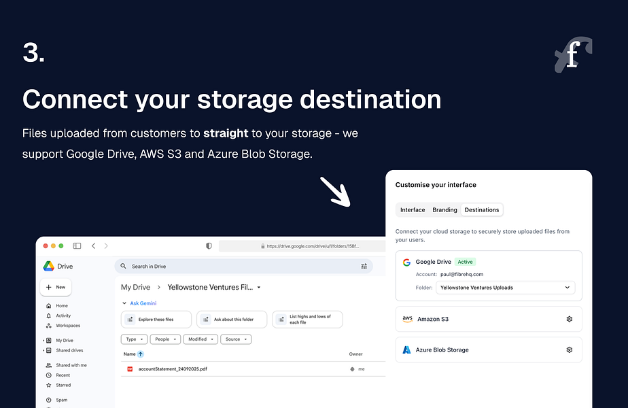628x408 pixels.
Task: Expand My Drive tree arrow
Action: click(x=43, y=340)
